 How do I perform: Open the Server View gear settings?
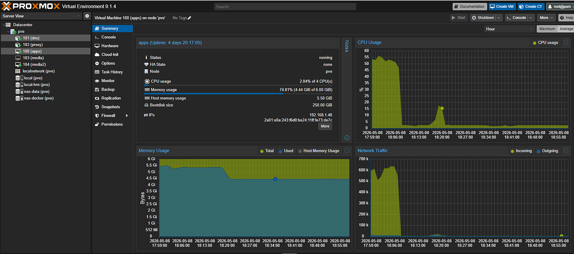(x=87, y=16)
